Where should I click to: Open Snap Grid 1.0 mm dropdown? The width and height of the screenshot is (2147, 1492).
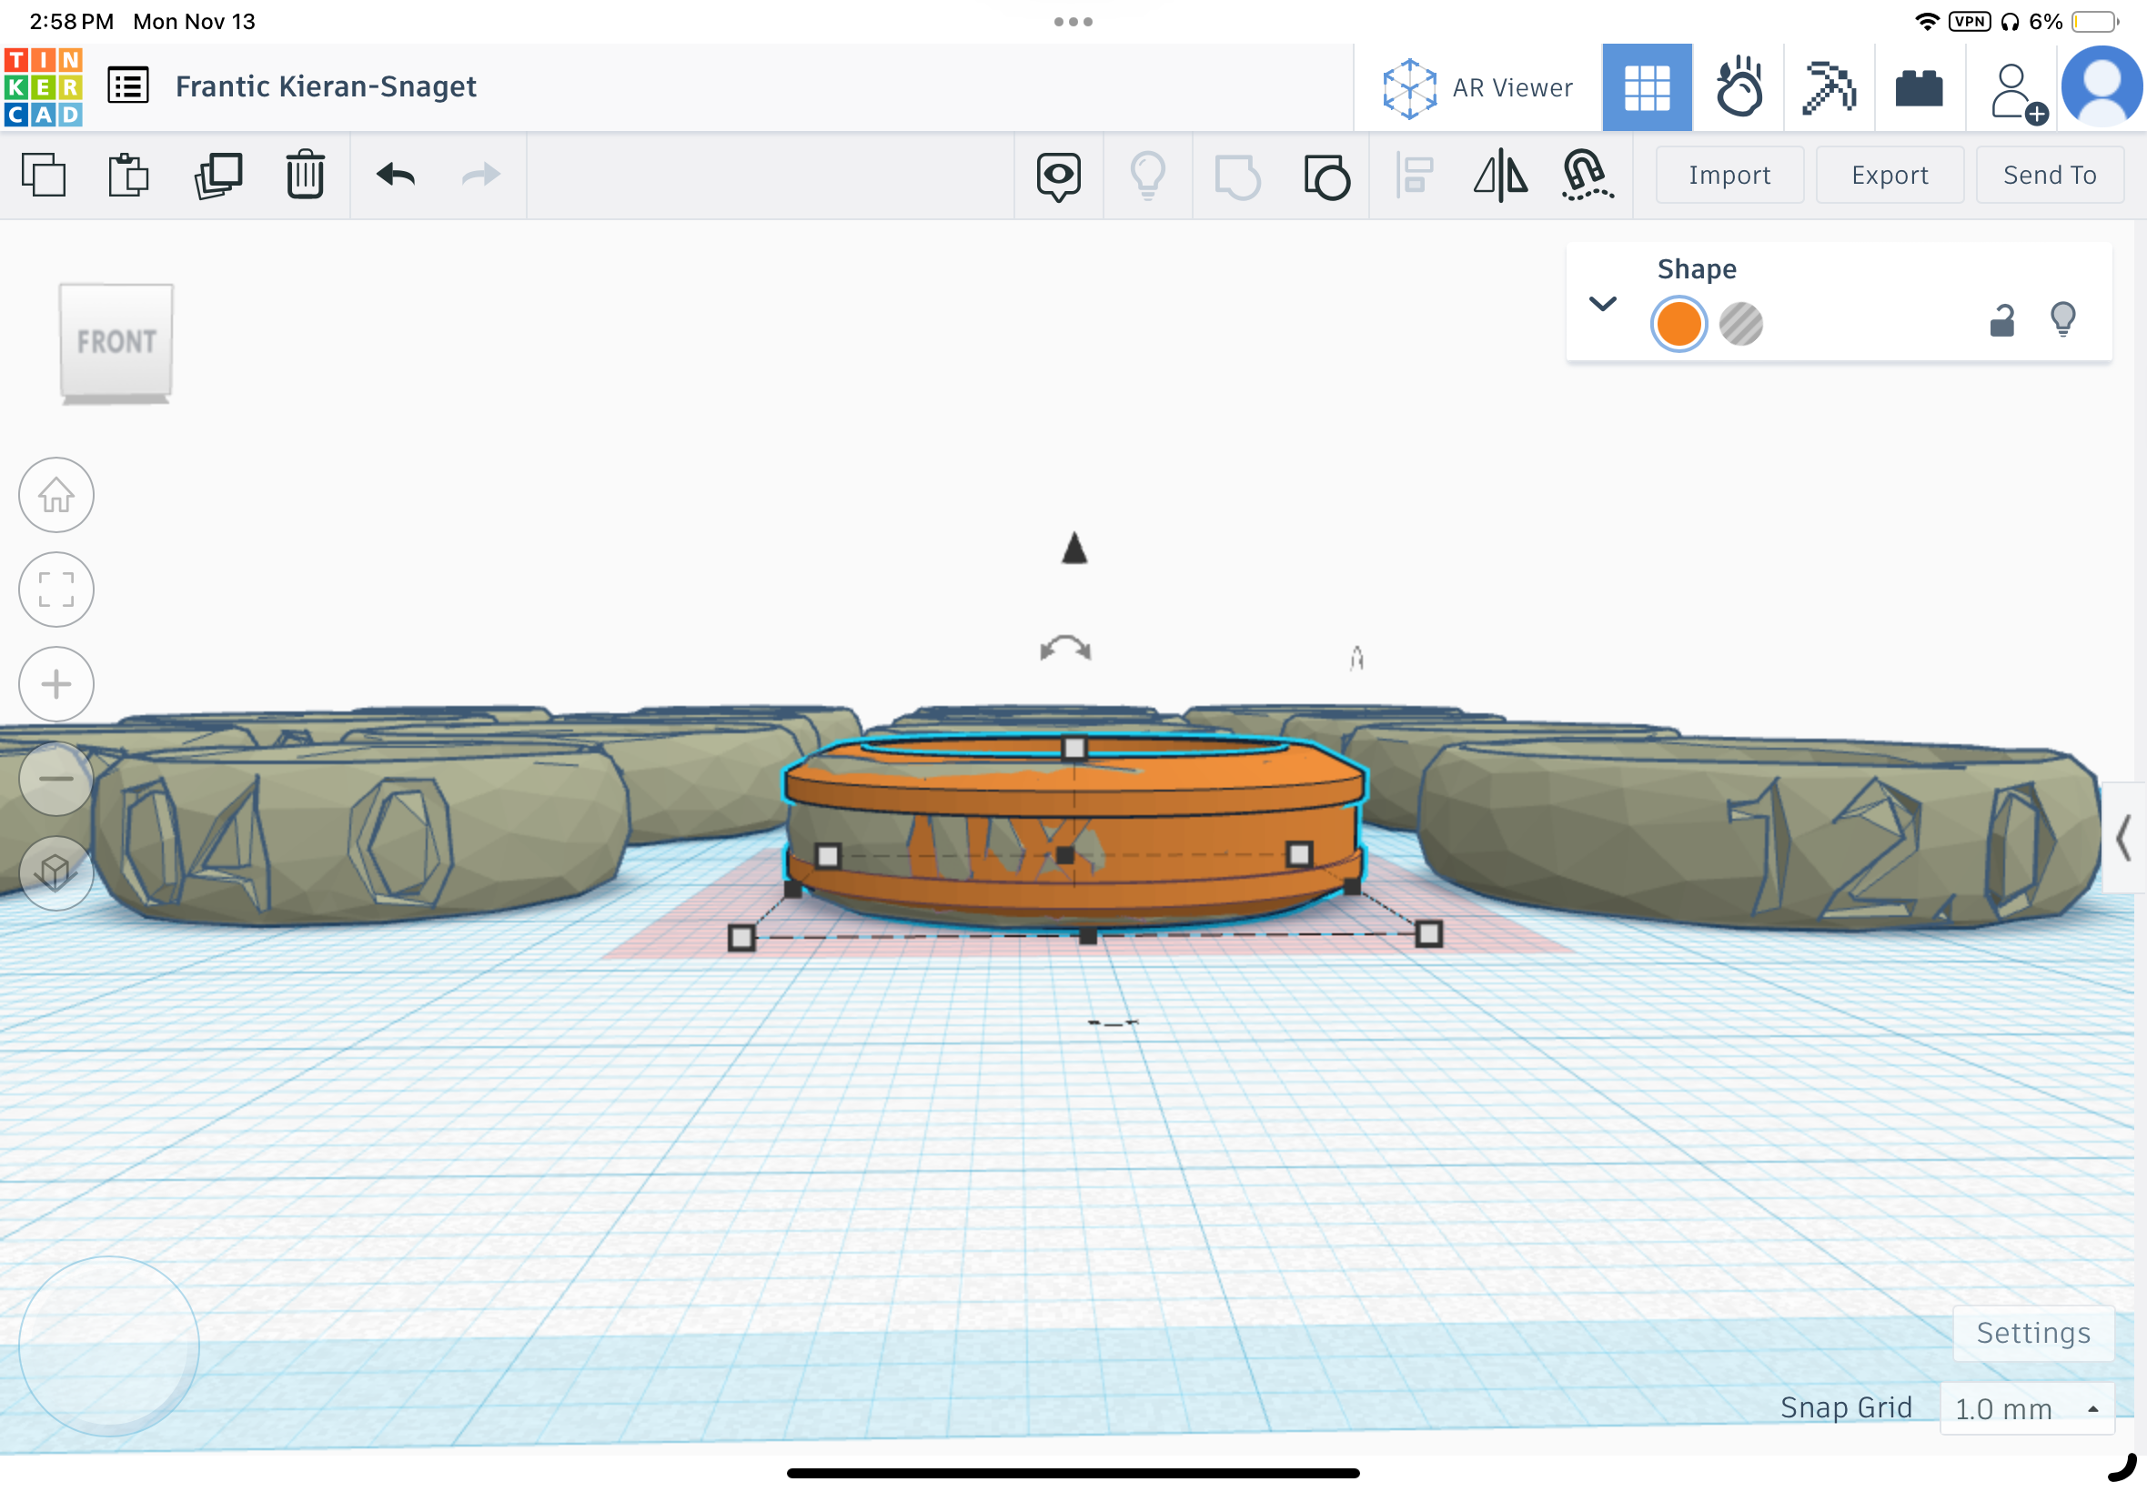(x=2025, y=1408)
